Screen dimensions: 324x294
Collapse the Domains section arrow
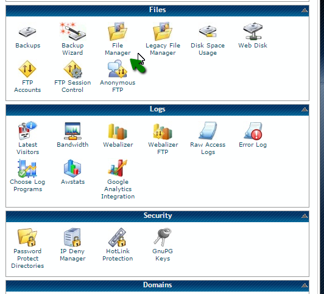304,285
